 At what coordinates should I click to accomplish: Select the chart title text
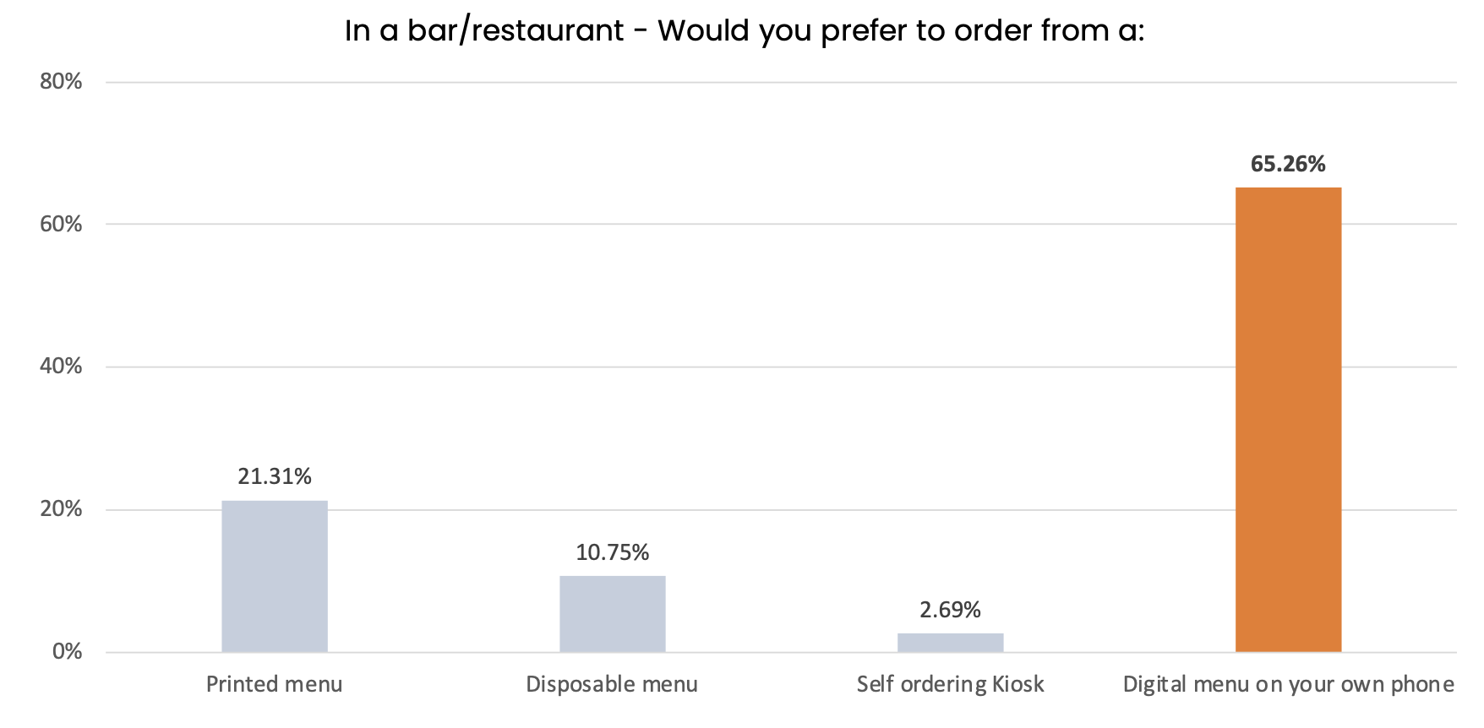[x=745, y=31]
